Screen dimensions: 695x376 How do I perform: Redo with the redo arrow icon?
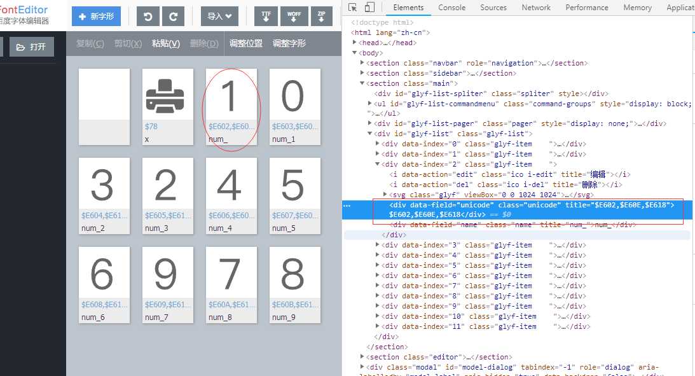click(174, 17)
